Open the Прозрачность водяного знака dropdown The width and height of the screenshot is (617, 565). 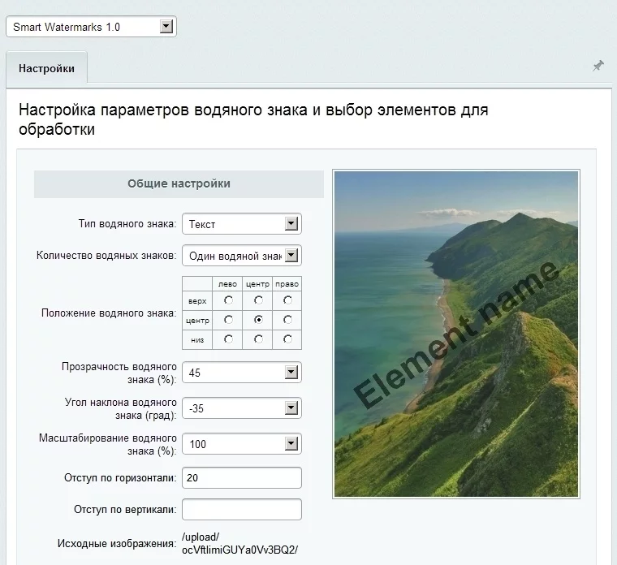pyautogui.click(x=241, y=373)
